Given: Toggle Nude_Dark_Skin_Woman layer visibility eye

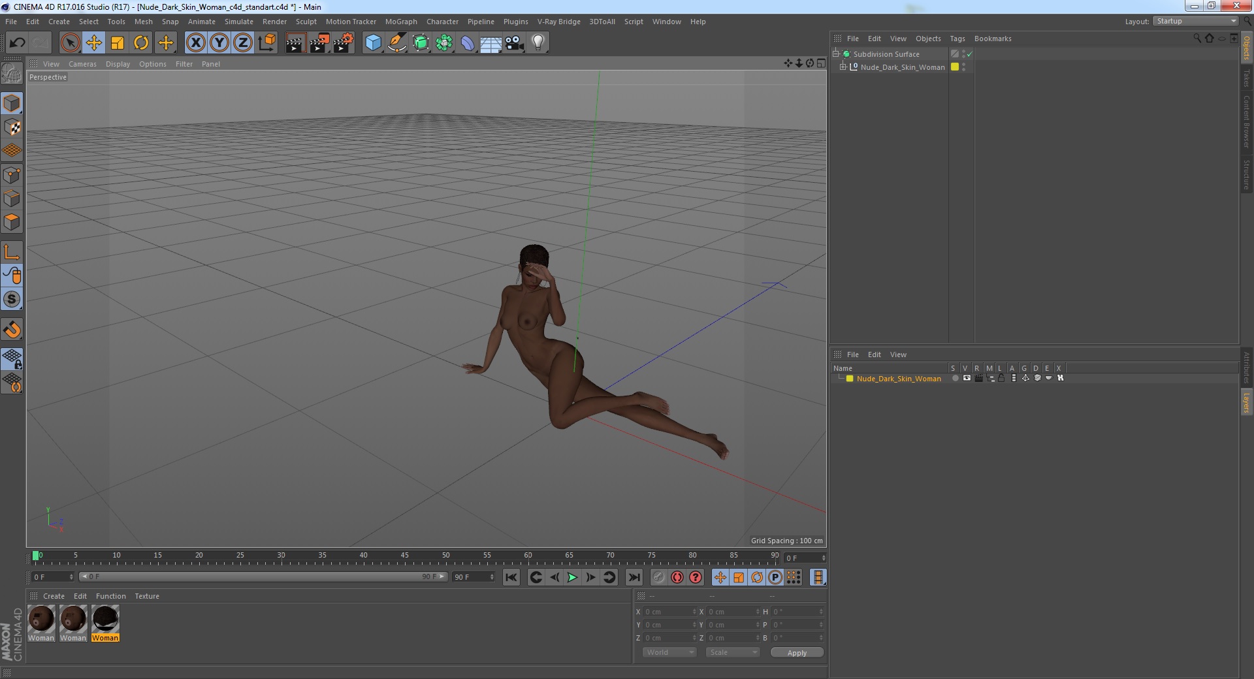Looking at the screenshot, I should 967,378.
